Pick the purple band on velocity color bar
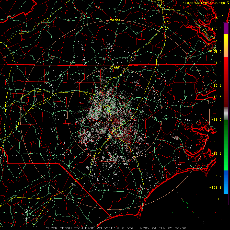This screenshot has height=230, width=230. [226, 28]
